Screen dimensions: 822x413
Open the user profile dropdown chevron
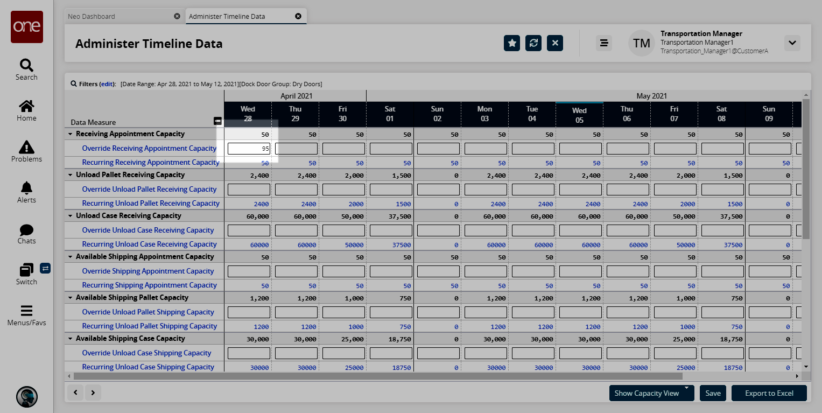[x=792, y=43]
